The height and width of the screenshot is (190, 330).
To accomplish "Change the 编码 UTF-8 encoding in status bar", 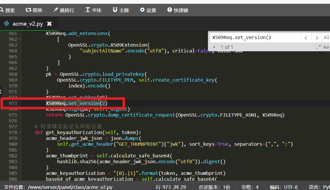I will [x=284, y=187].
